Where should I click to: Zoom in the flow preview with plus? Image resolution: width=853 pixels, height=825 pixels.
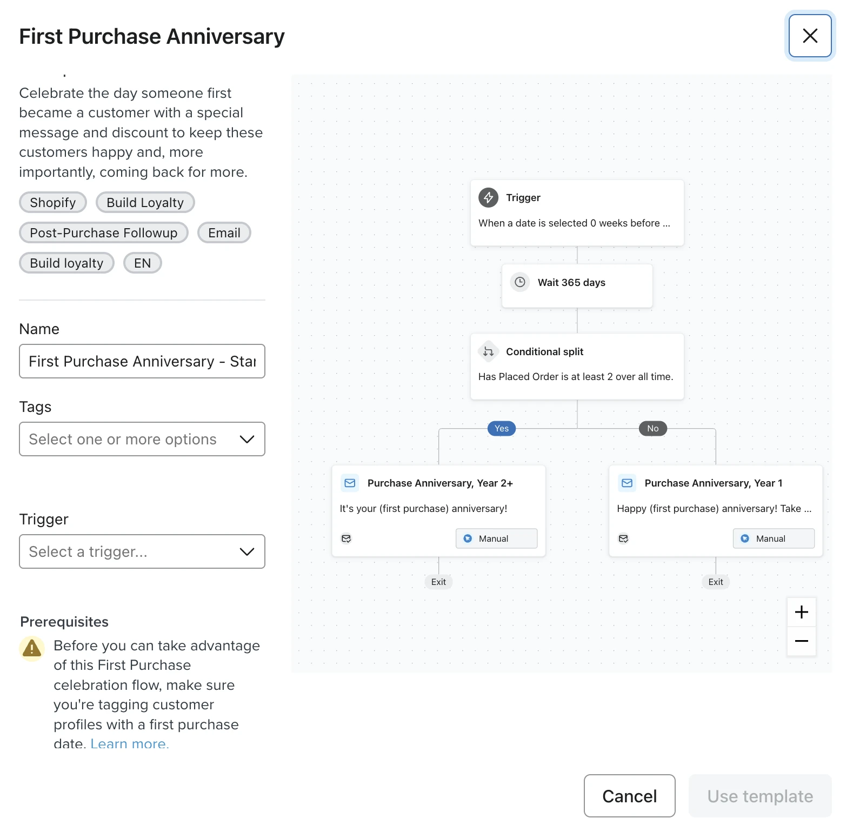[801, 612]
